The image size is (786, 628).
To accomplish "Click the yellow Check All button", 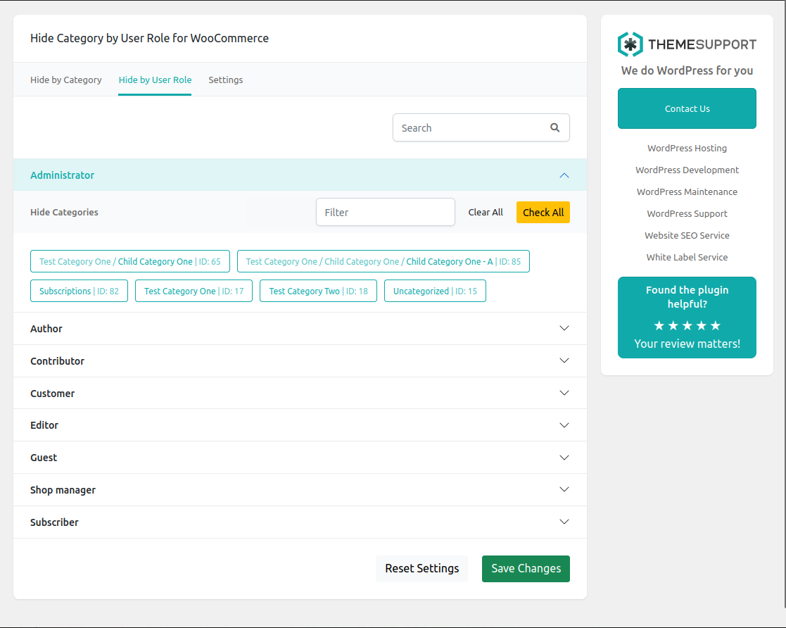I will pos(543,212).
